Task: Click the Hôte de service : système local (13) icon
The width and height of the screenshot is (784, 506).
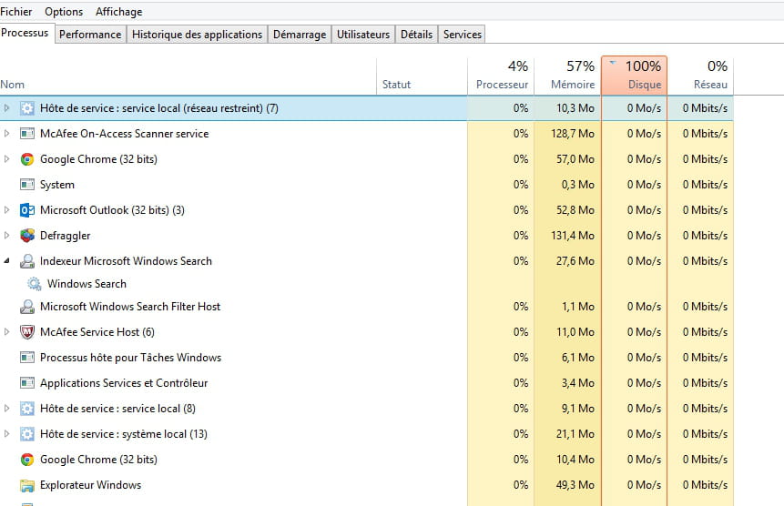Action: [27, 434]
